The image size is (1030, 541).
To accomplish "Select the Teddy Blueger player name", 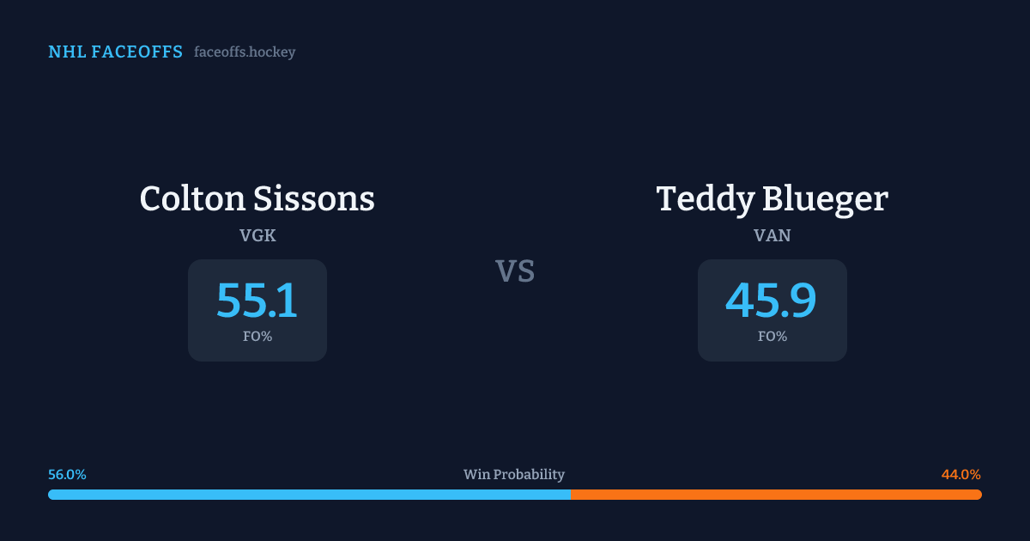I will (x=772, y=198).
